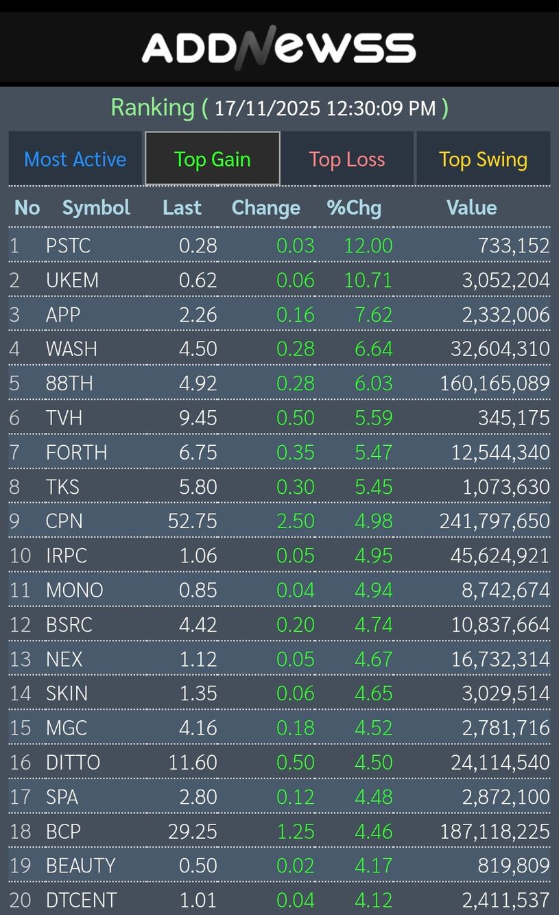This screenshot has width=559, height=915.
Task: Click the DITTO stock symbol
Action: 73,762
